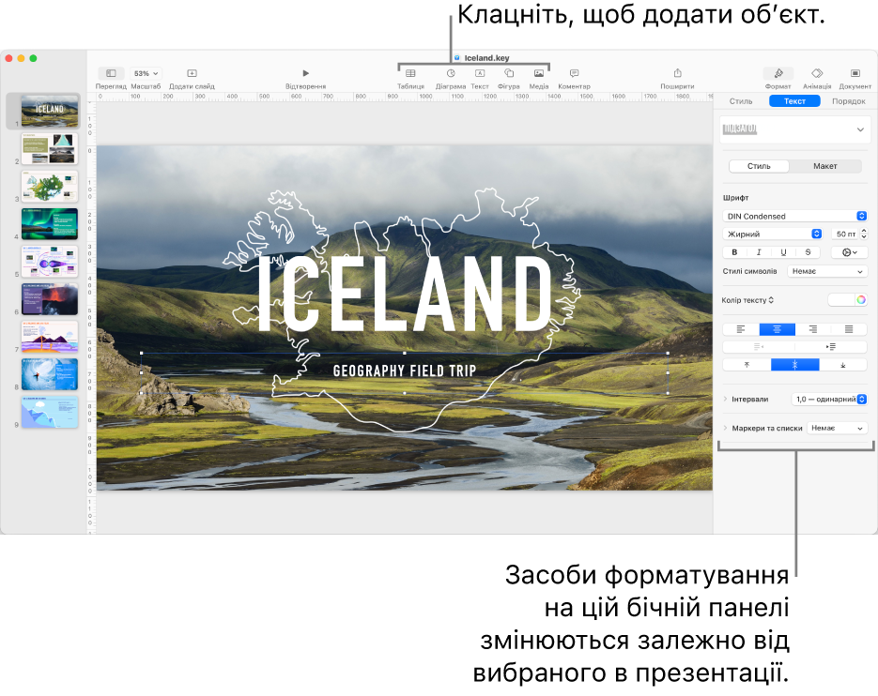Viewport: 878px width, 696px height.
Task: Select the Текст inspector tab
Action: (x=794, y=101)
